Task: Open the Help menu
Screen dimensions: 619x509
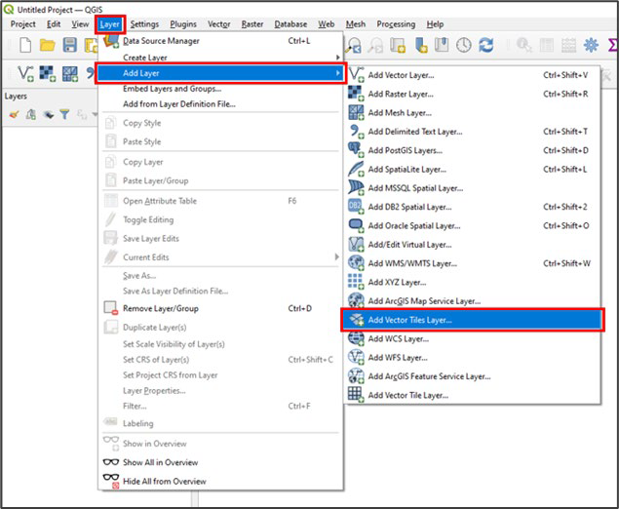Action: pyautogui.click(x=435, y=24)
